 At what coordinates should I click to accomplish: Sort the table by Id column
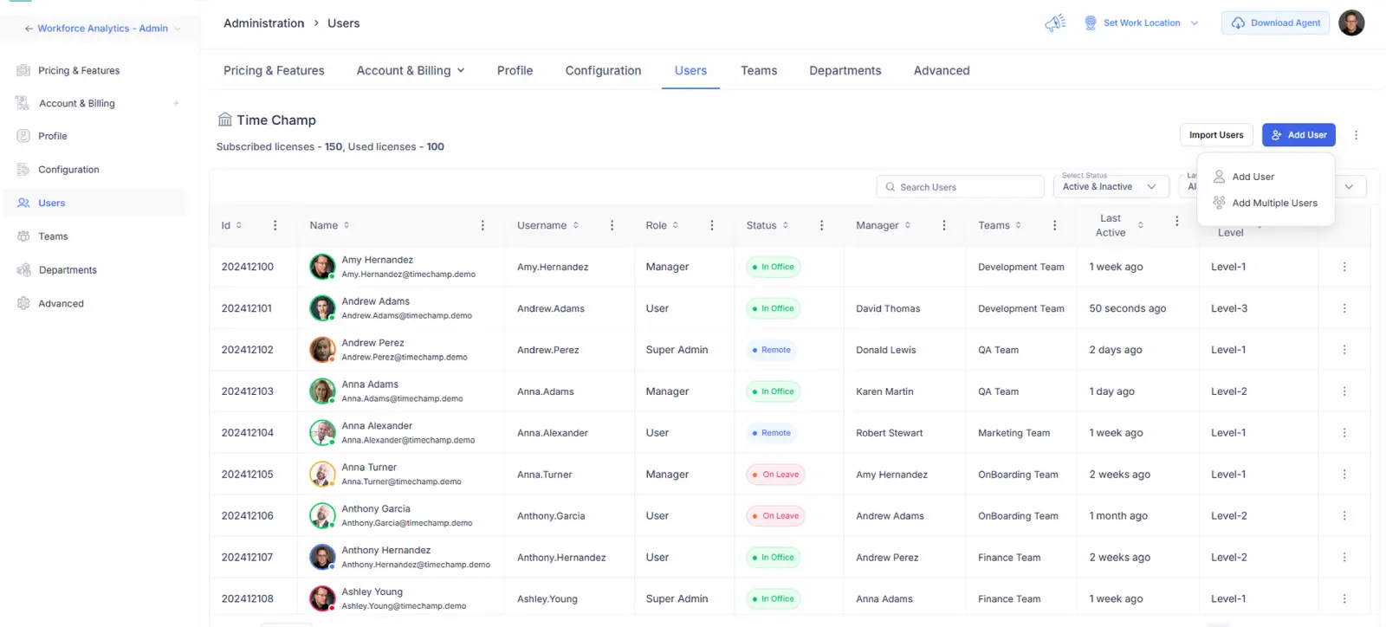tap(239, 225)
